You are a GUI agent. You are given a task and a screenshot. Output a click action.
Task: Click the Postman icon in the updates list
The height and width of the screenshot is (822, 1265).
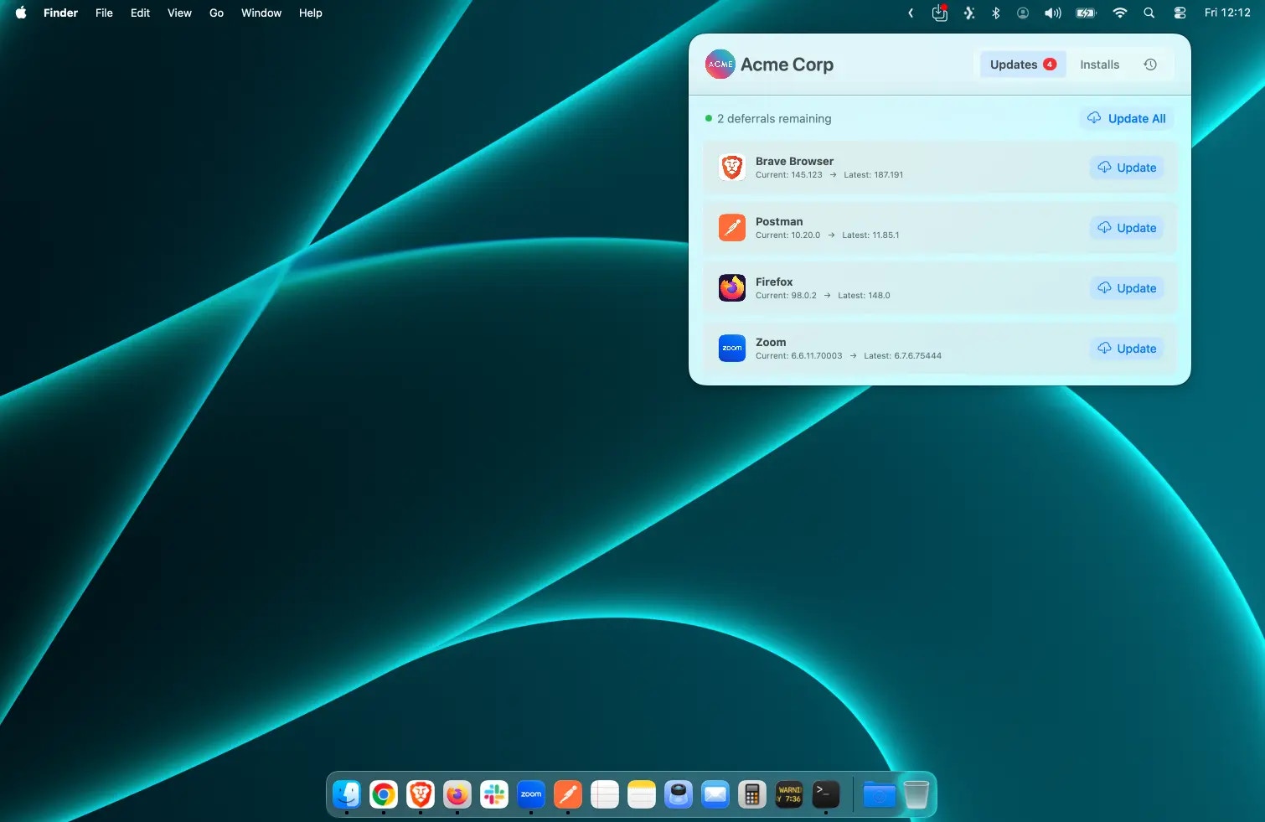tap(731, 227)
